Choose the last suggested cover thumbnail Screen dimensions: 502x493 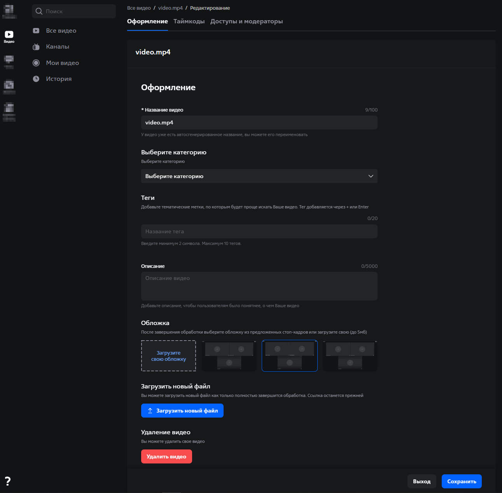[x=350, y=356]
